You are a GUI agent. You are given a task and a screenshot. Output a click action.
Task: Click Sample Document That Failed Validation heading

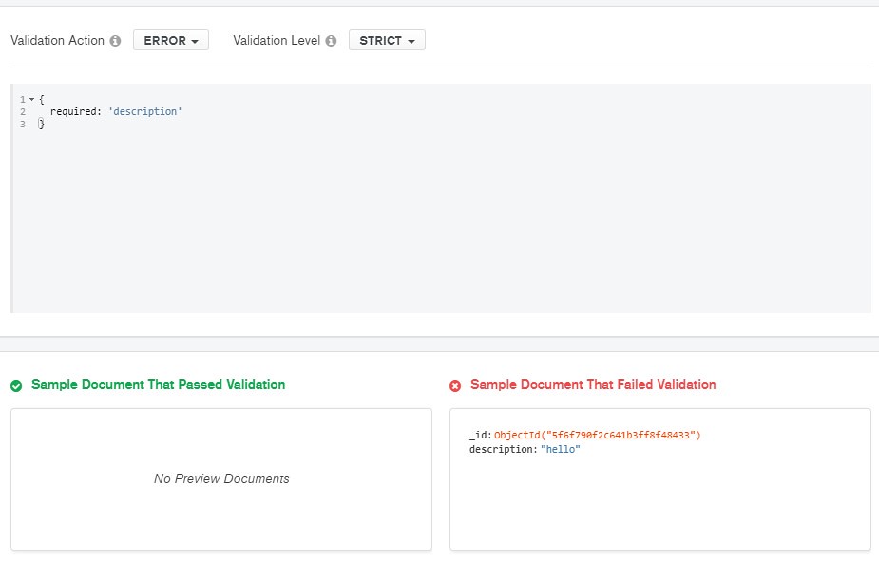(593, 385)
